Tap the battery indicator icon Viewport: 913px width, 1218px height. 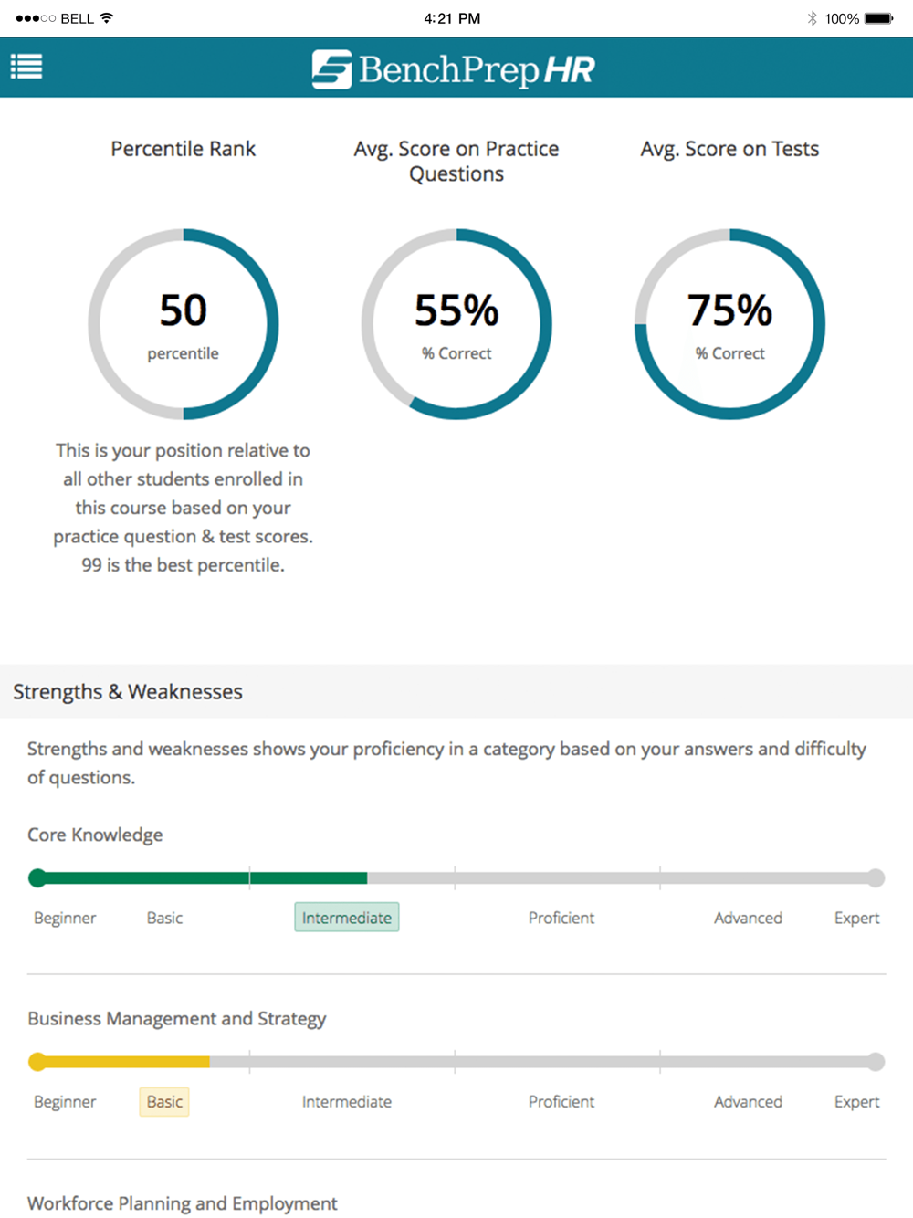point(878,18)
